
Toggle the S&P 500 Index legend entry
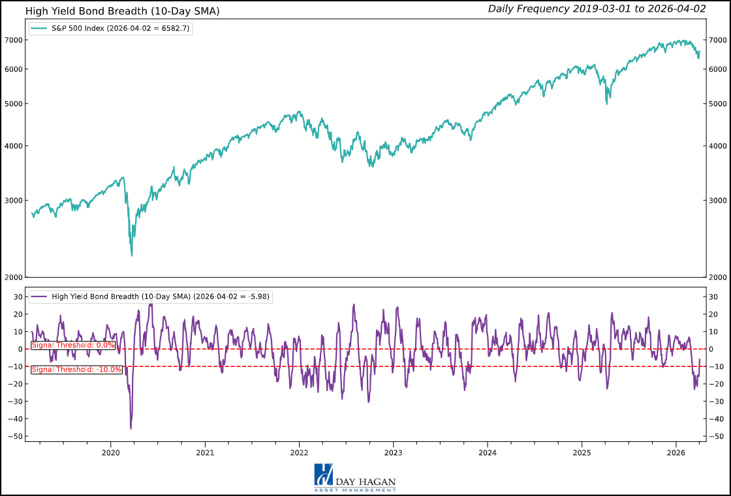point(111,29)
